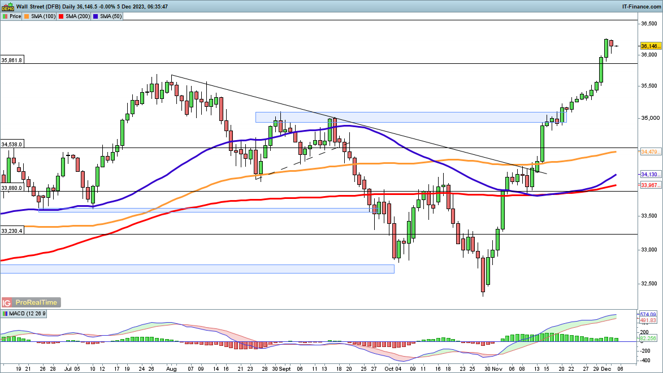Click the 36,000 price axis label

[x=649, y=55]
